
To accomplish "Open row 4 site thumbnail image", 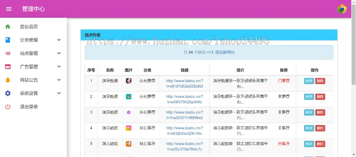I will (129, 128).
